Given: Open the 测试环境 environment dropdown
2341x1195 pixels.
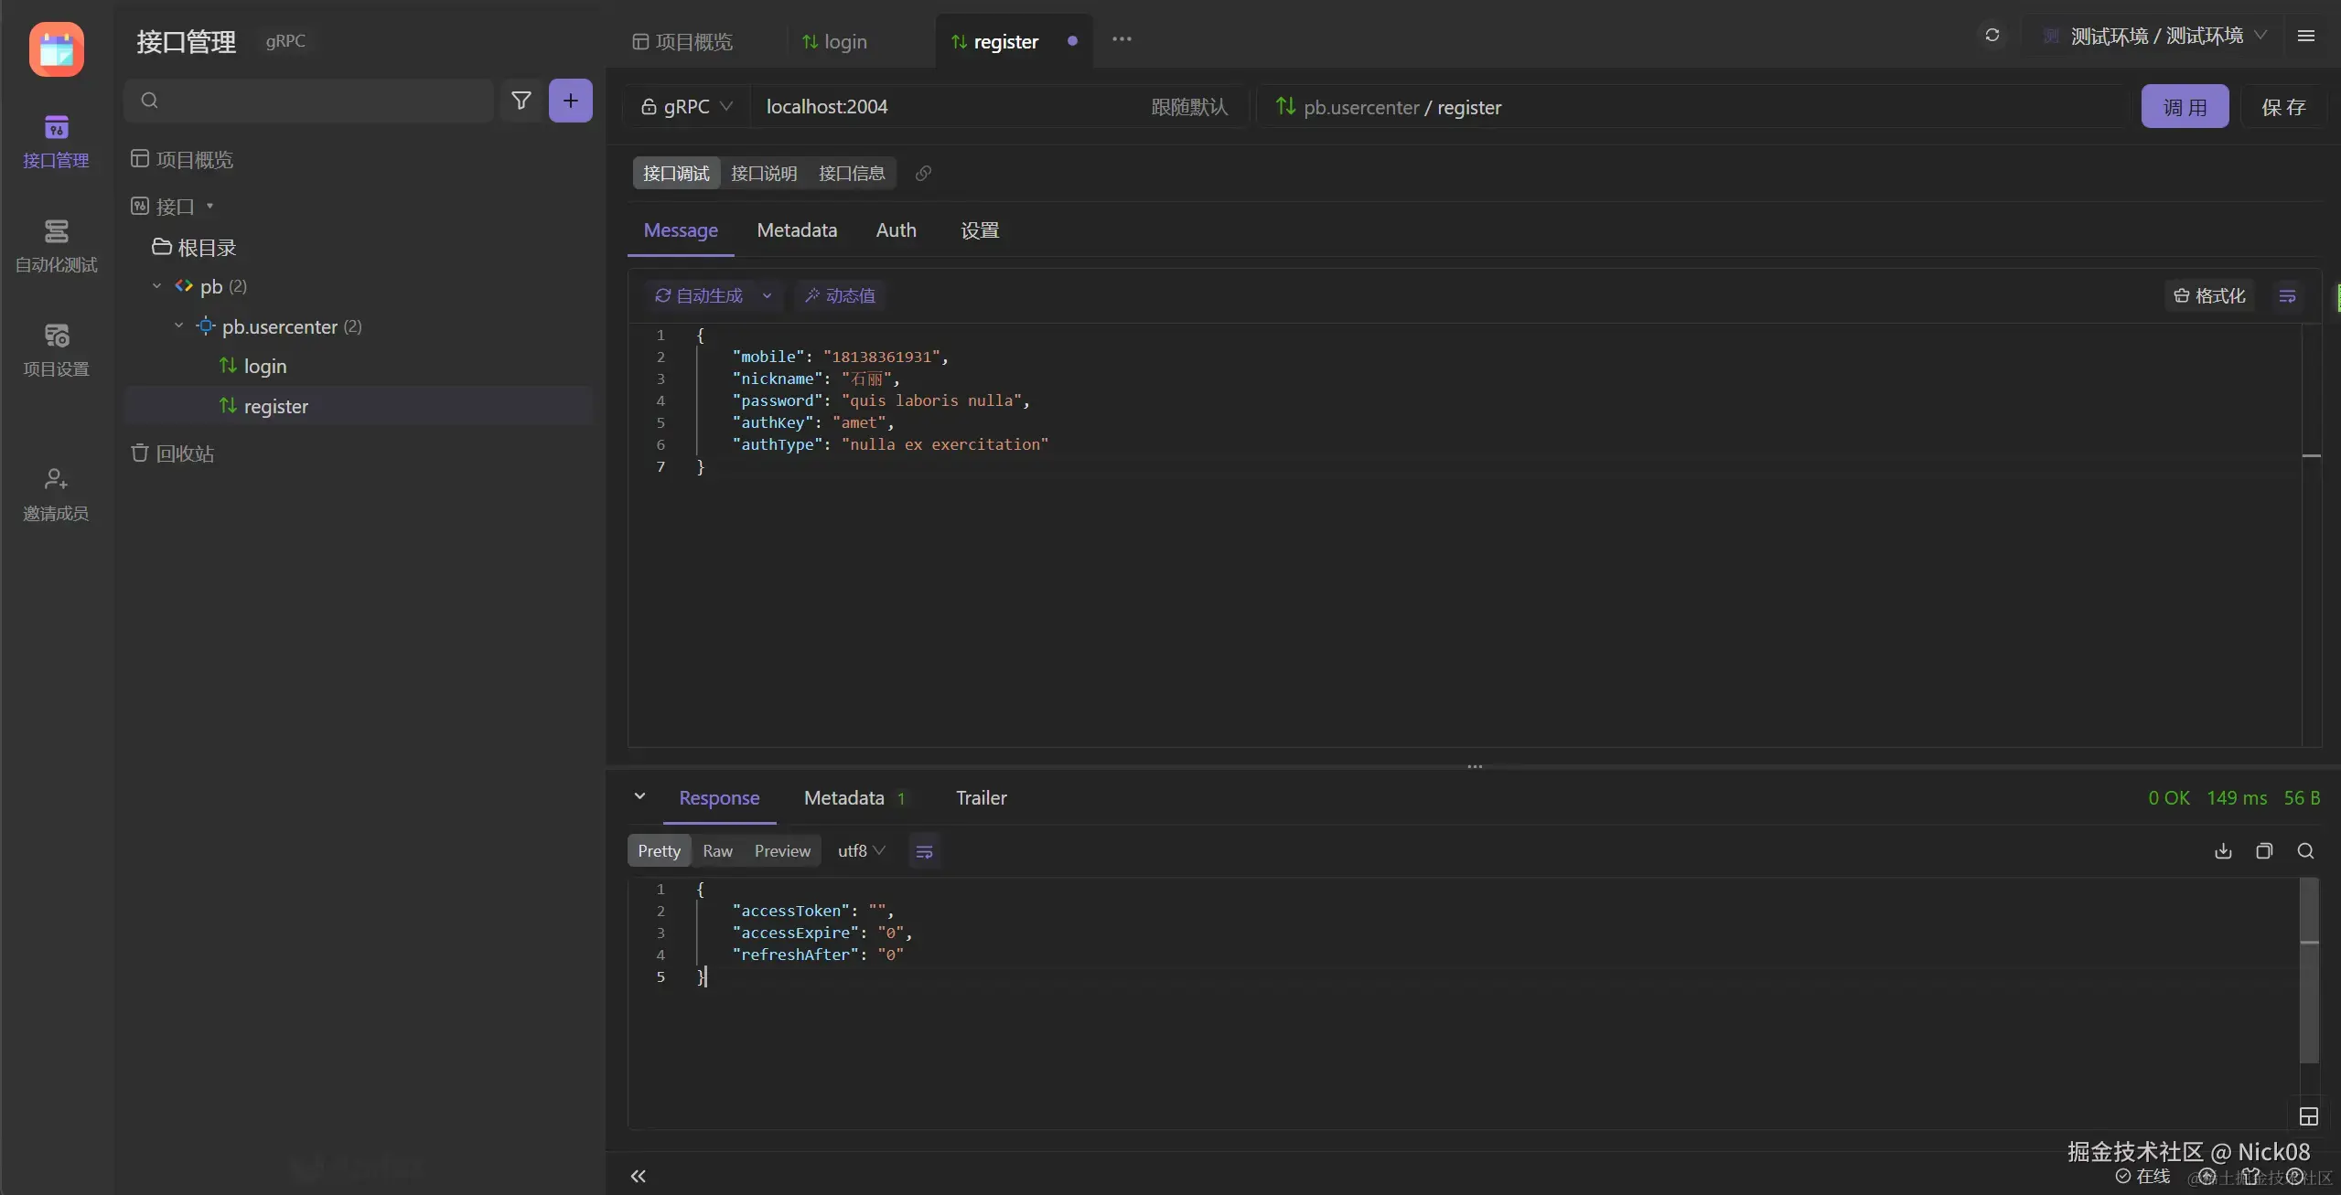Looking at the screenshot, I should [2156, 37].
